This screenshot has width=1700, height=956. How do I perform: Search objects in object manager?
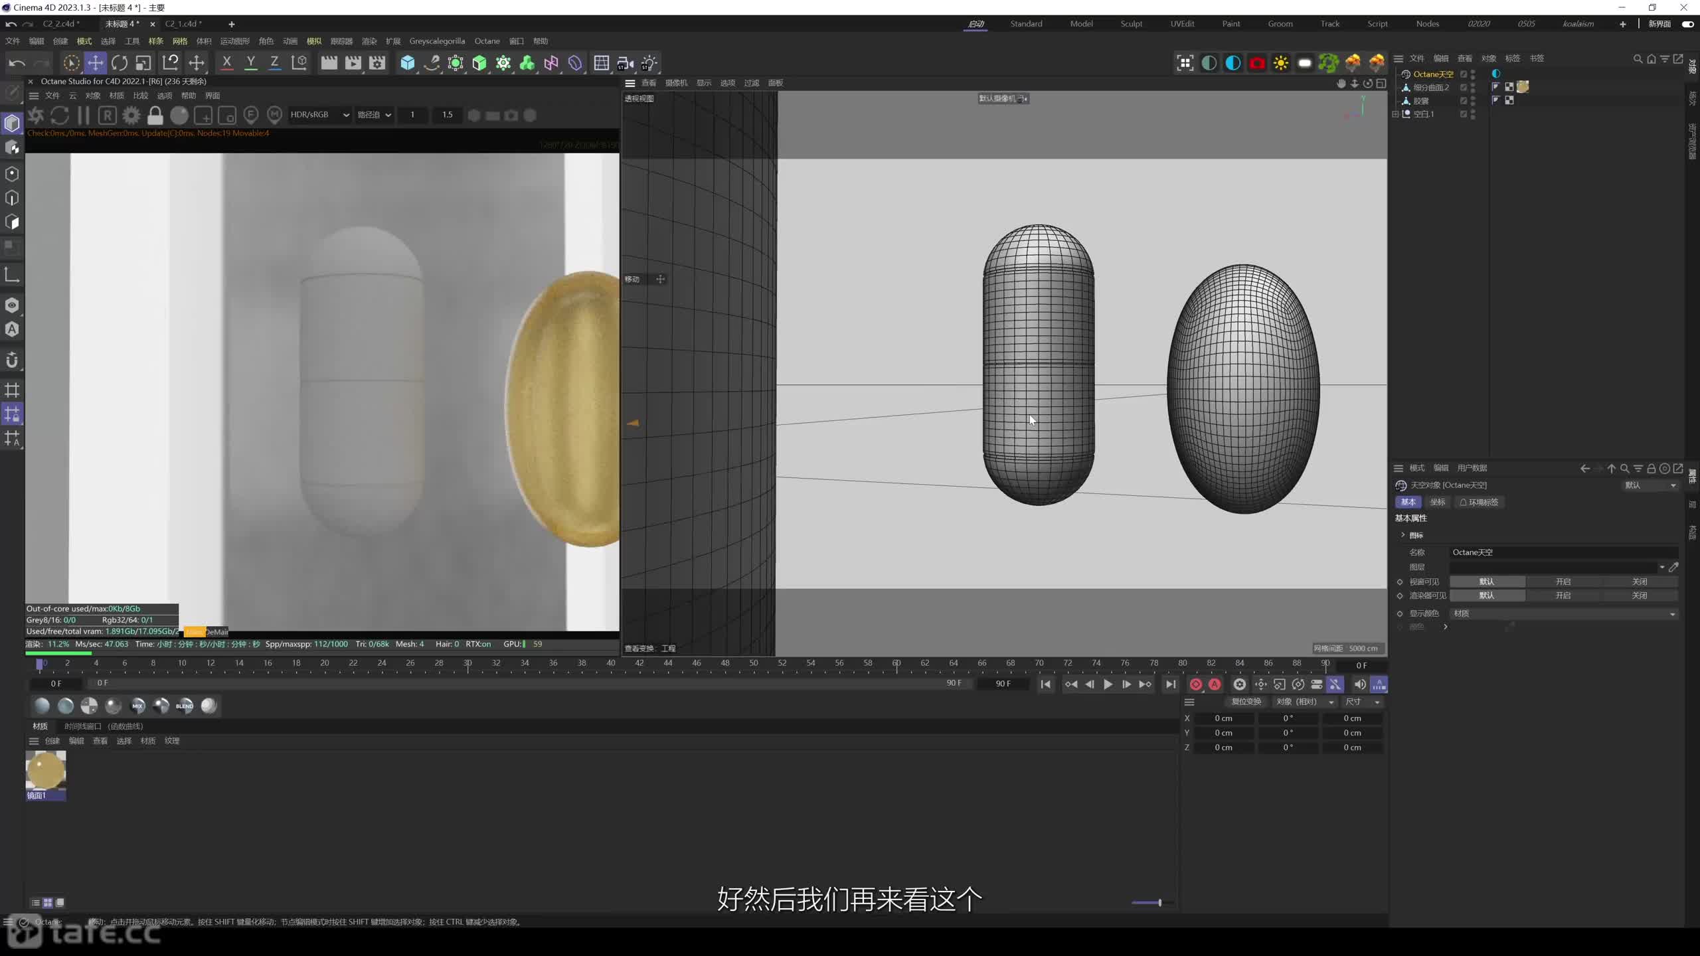coord(1638,59)
